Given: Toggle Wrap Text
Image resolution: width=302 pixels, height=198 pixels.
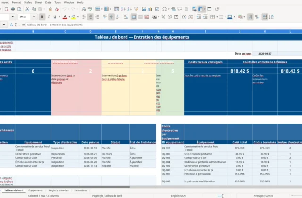Looking at the screenshot, I should click(x=126, y=17).
